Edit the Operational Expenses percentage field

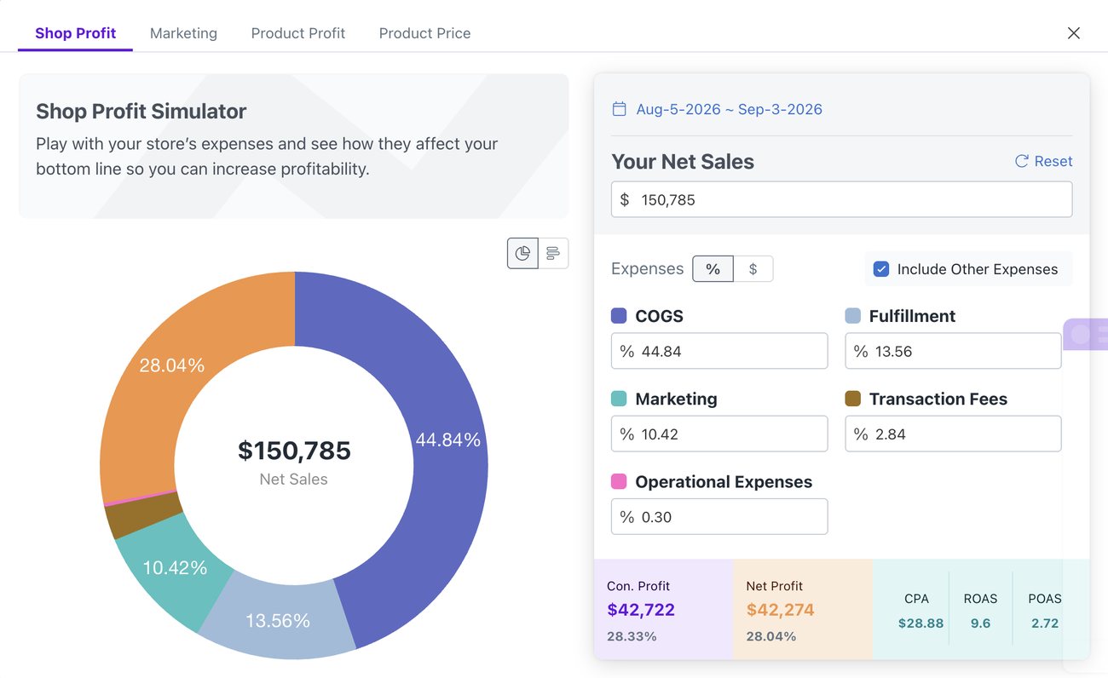pyautogui.click(x=719, y=516)
